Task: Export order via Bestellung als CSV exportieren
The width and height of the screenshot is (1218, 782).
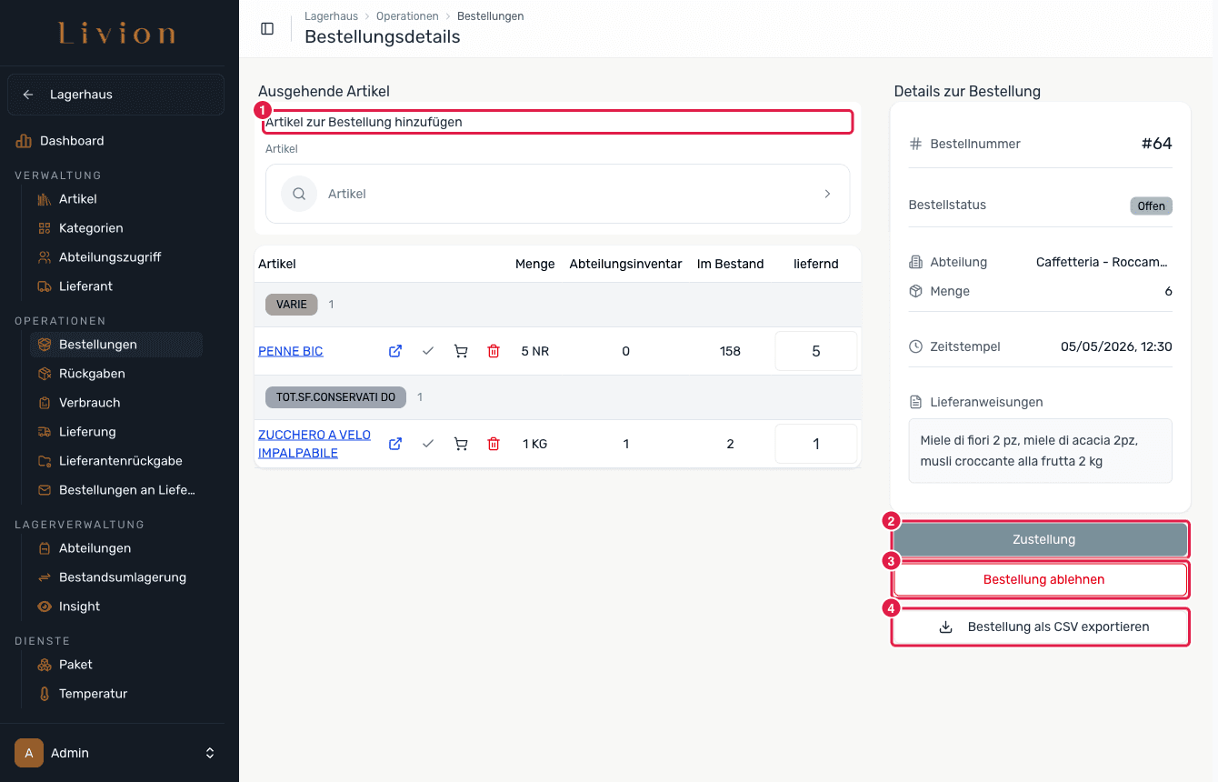Action: 1041,627
